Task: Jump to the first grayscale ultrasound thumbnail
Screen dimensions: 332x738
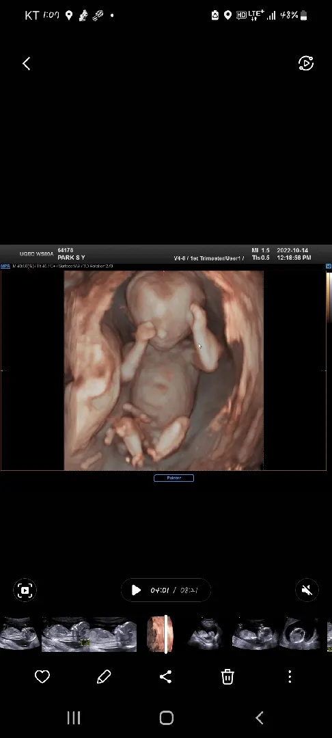Action: 20,634
